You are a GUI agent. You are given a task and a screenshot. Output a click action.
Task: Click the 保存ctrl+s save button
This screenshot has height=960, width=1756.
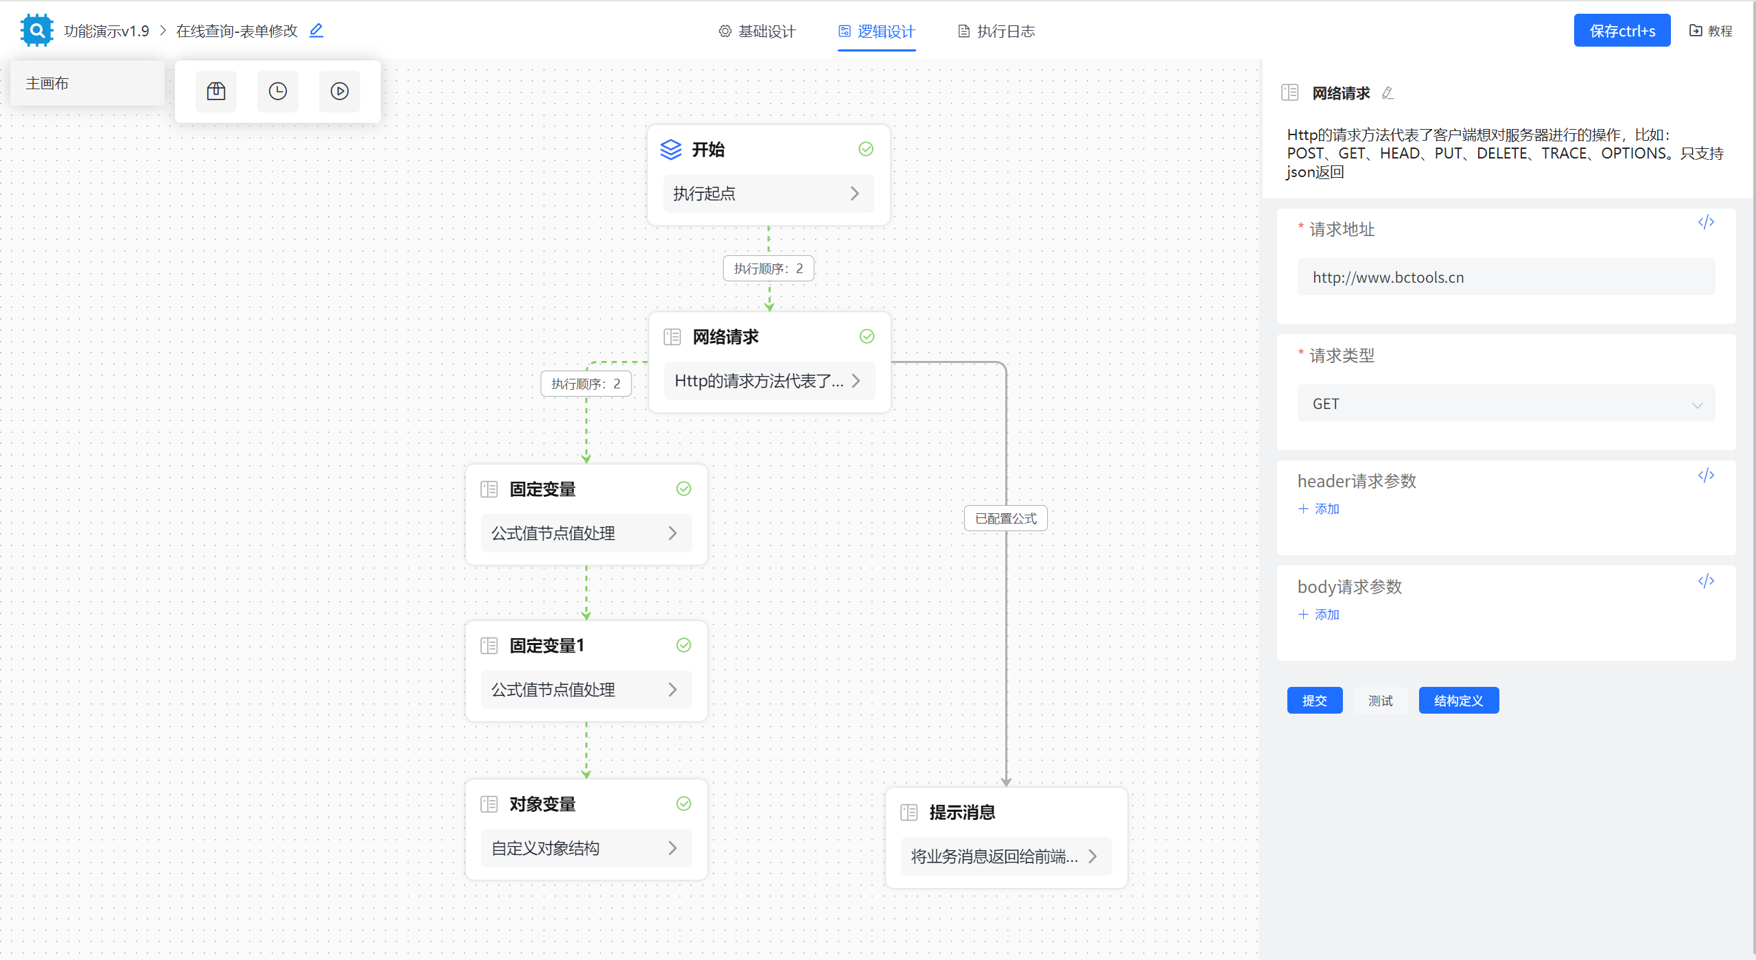tap(1622, 30)
